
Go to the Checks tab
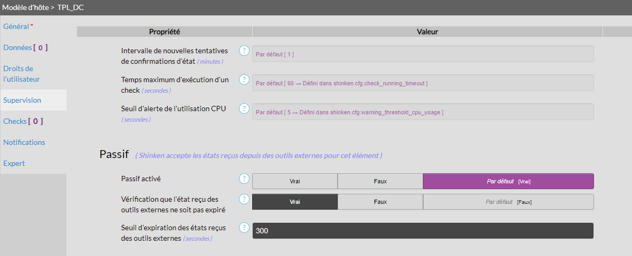point(22,121)
